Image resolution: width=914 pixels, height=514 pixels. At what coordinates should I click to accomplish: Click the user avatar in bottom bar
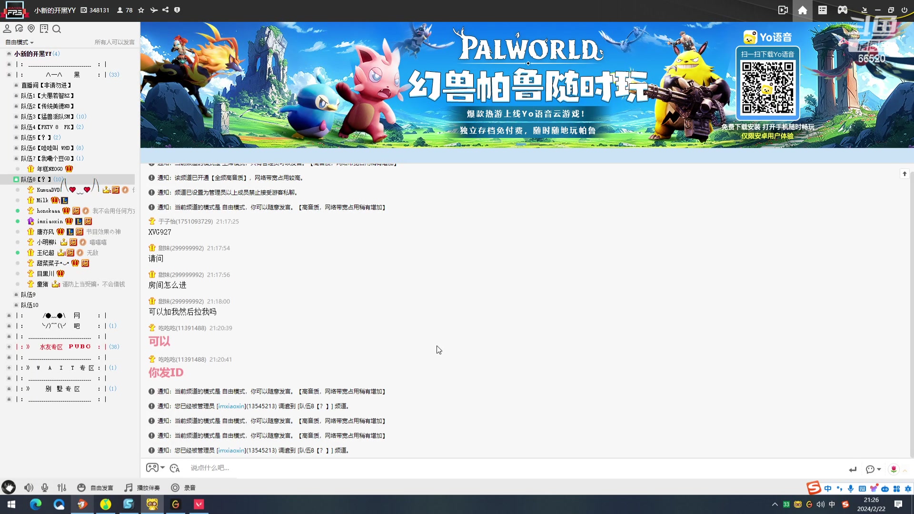click(x=9, y=487)
